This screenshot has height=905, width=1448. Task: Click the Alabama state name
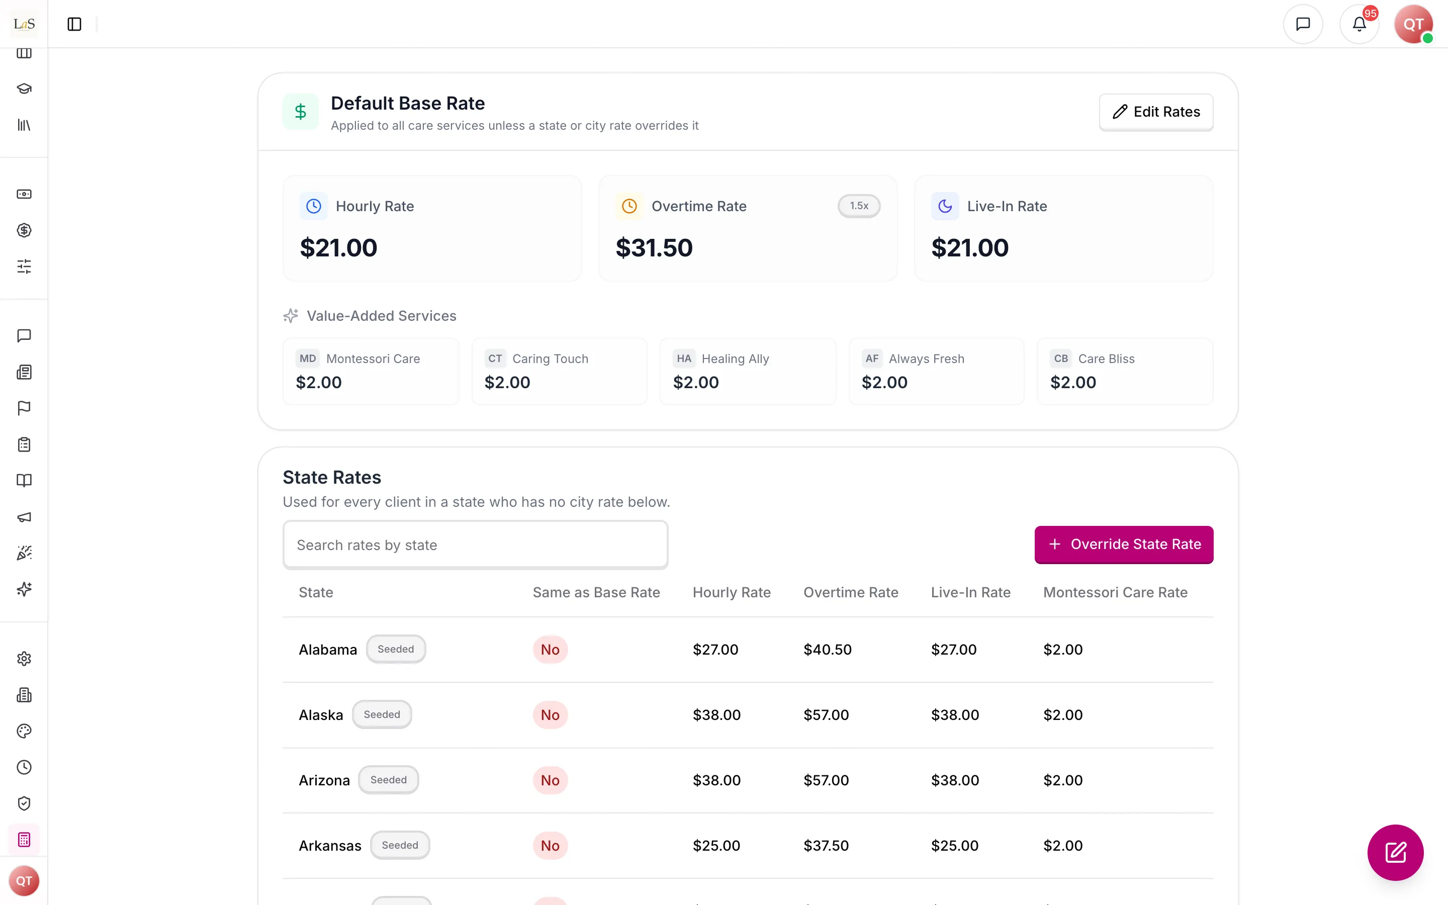[328, 650]
